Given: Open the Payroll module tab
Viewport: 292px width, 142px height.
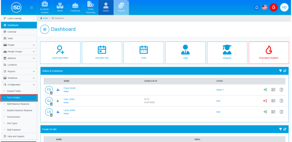Looking at the screenshot, I should (x=121, y=7).
